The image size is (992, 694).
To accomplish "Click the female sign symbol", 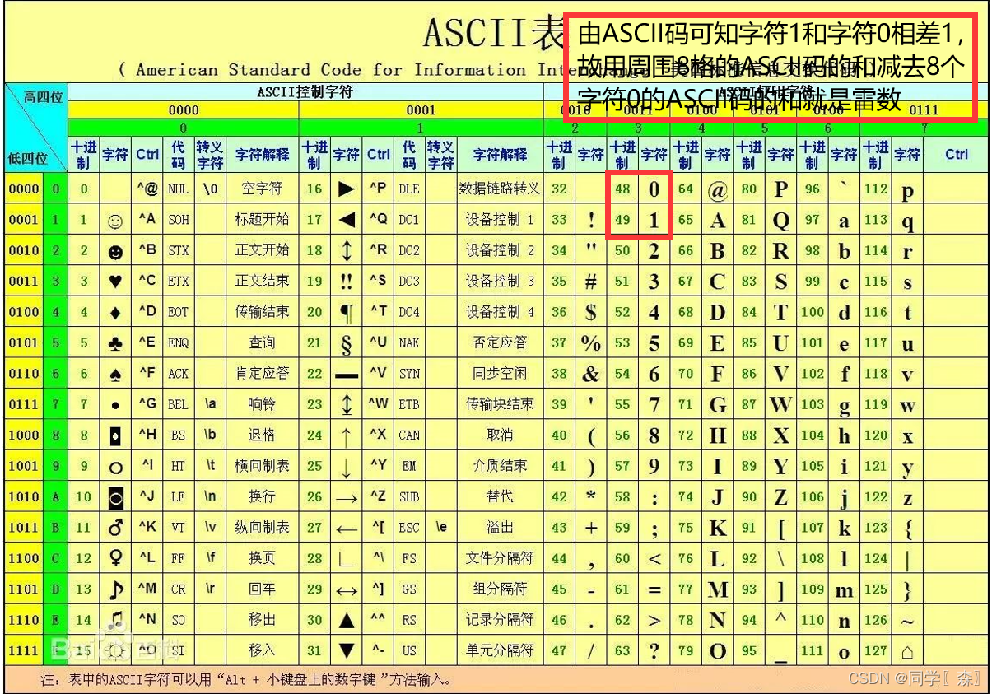I will pos(116,558).
